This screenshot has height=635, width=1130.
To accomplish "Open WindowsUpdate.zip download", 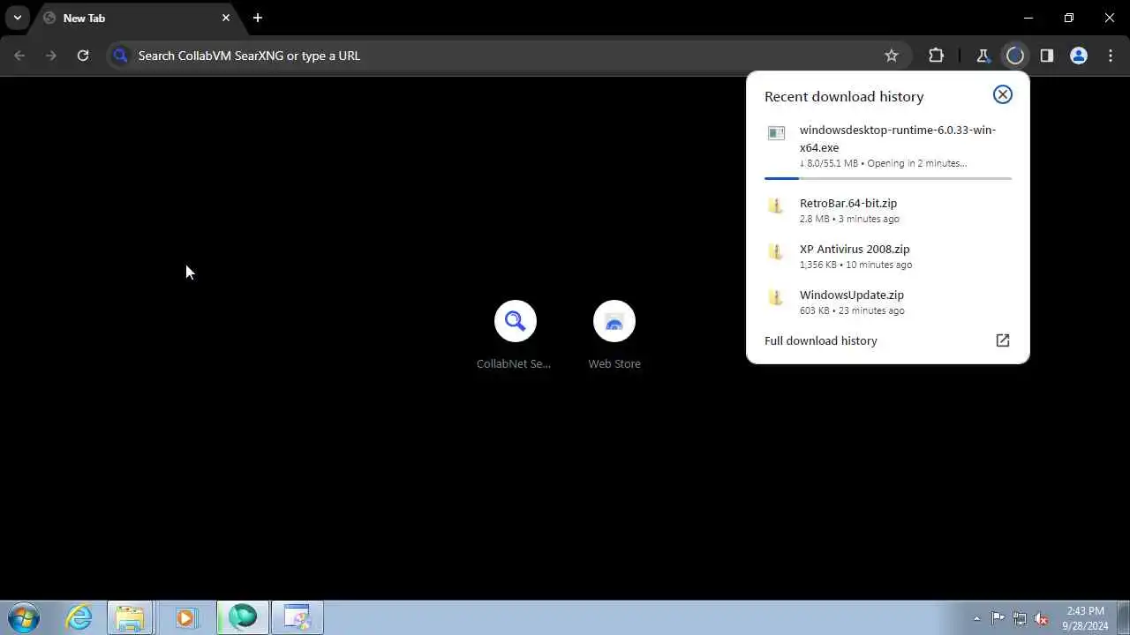I will [888, 302].
